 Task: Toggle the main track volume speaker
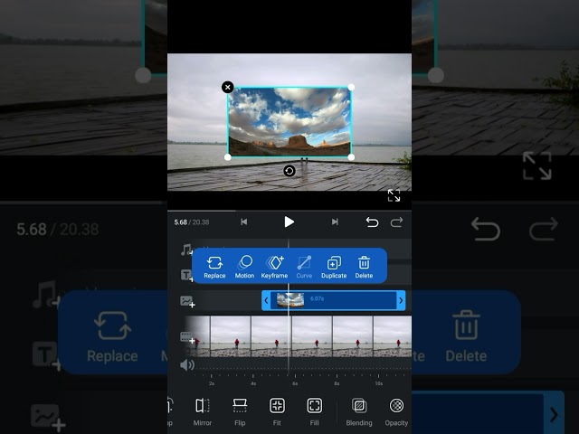(187, 365)
